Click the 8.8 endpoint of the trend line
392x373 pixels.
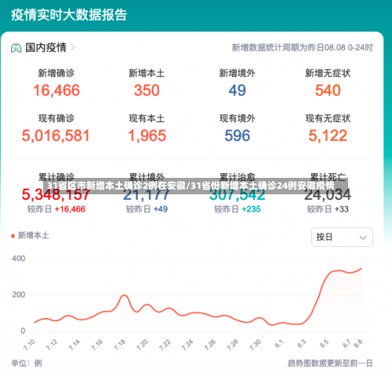click(361, 268)
